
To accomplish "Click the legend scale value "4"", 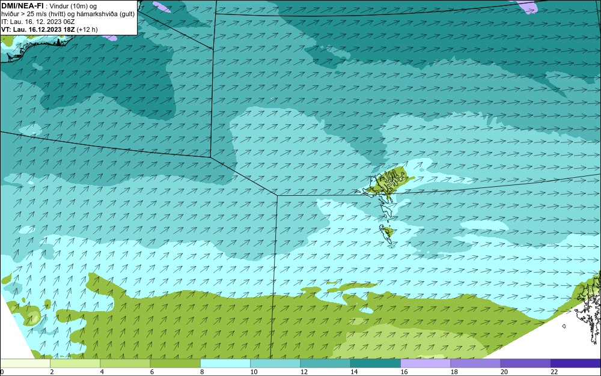I will [x=102, y=372].
